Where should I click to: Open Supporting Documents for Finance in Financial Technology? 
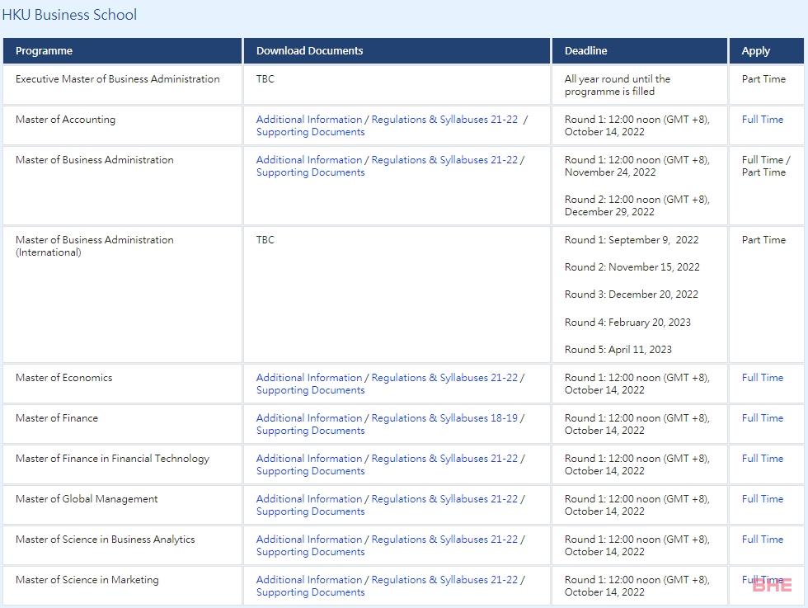coord(310,471)
